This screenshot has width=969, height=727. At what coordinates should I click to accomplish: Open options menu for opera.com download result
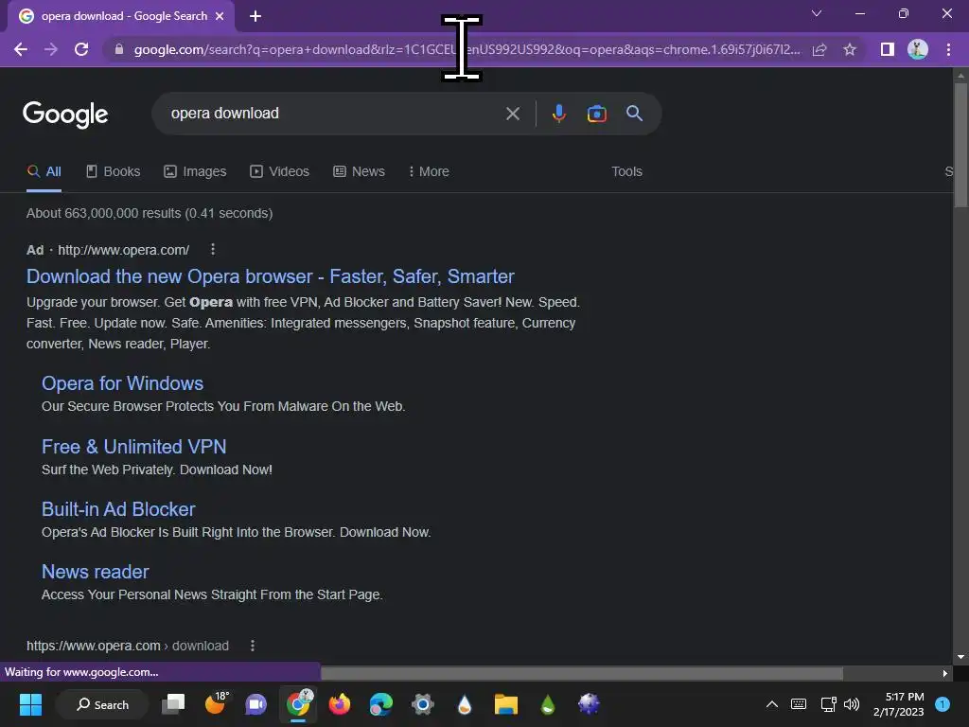(252, 646)
